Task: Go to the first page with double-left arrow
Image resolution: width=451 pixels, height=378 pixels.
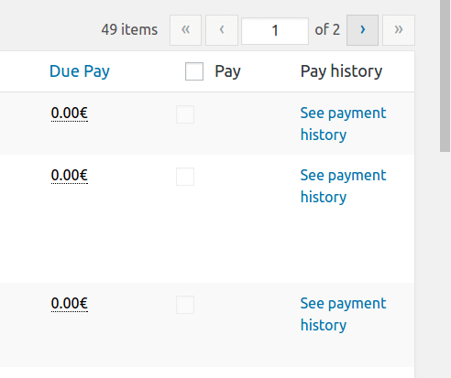Action: pyautogui.click(x=185, y=30)
